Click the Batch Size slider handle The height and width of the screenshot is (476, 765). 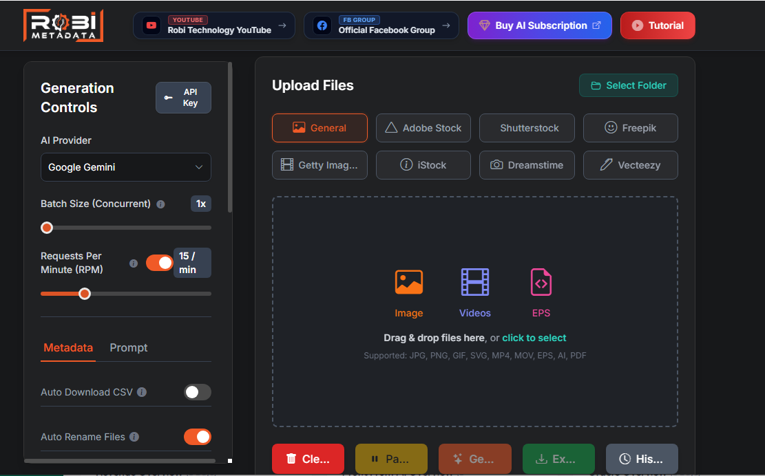[x=47, y=228]
